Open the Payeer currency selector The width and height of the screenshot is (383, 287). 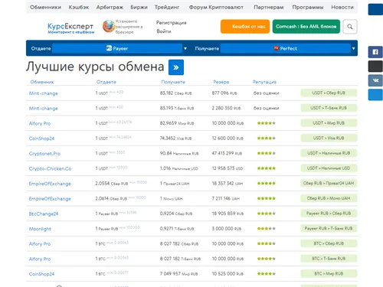117,48
